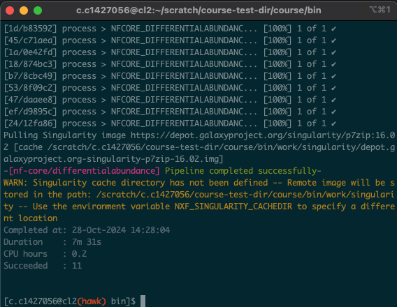Click process hash [ef/d9895c]
Screen dimensions: 397x307
click(x=30, y=112)
